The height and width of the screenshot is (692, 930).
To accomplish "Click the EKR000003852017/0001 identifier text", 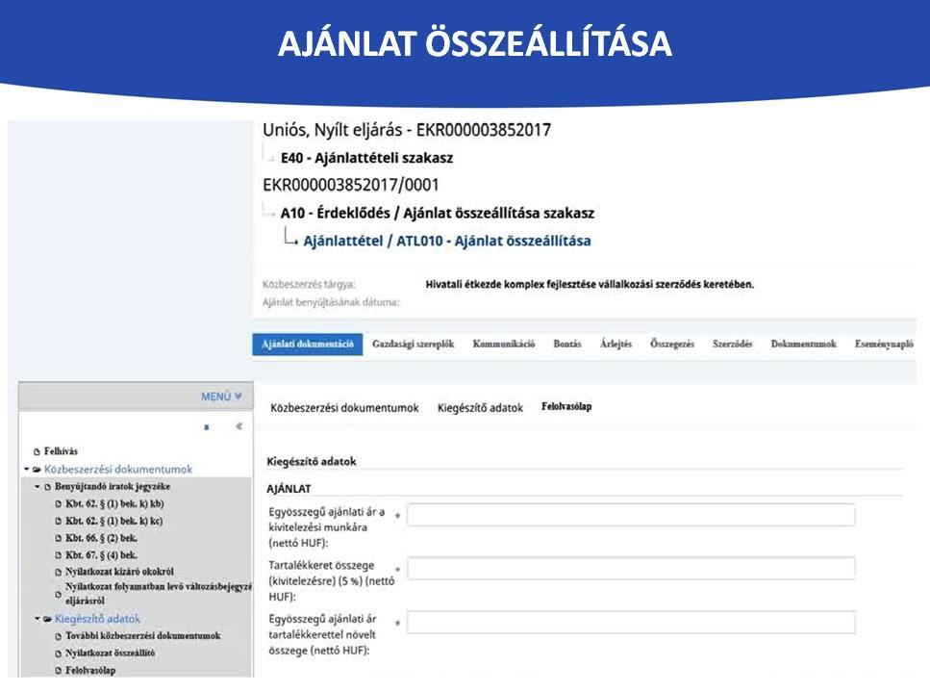I will click(350, 185).
